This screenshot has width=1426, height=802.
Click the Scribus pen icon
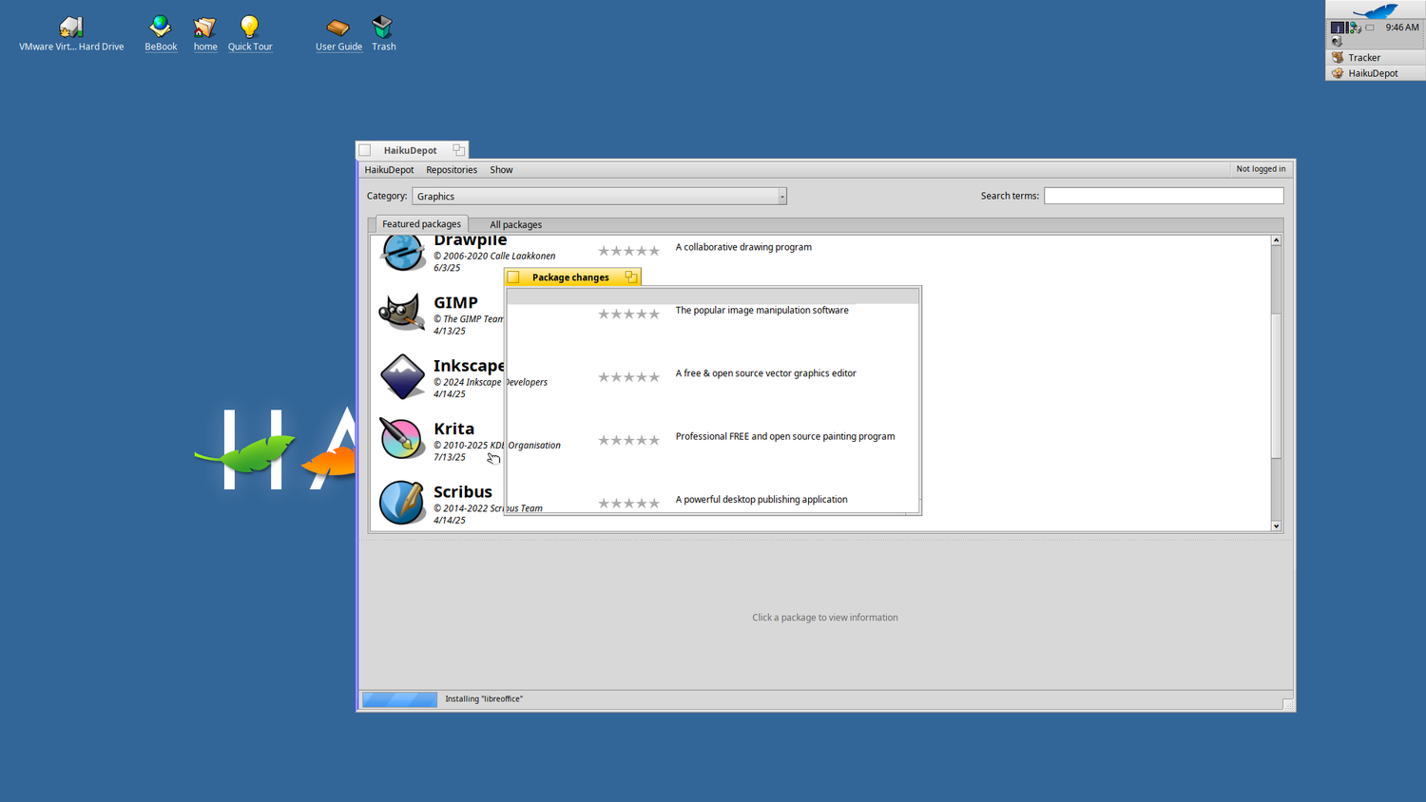pyautogui.click(x=402, y=502)
